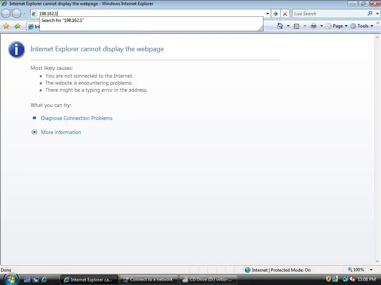Click the Windows Security shield tray icon
Viewport: 381px width, 285px height.
point(328,279)
